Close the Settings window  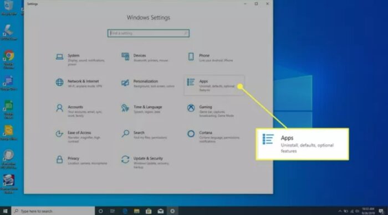coord(268,4)
